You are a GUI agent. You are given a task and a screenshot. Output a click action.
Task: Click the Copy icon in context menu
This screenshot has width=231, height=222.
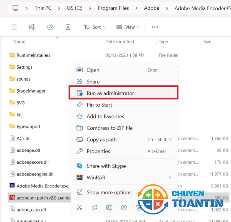[x=95, y=208]
